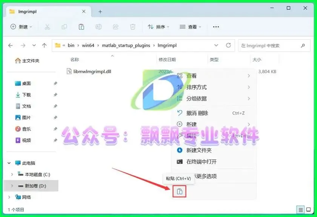Click the Rename icon in toolbar
The height and width of the screenshot is (217, 317).
coord(98,27)
